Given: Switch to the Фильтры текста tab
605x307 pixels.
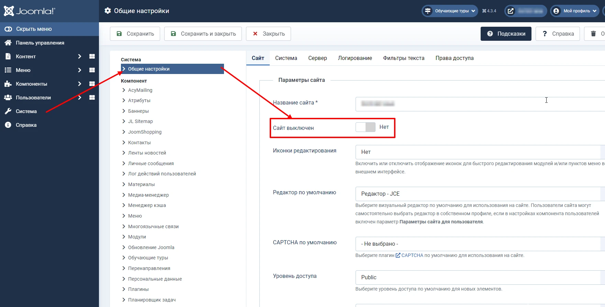Looking at the screenshot, I should [x=404, y=58].
